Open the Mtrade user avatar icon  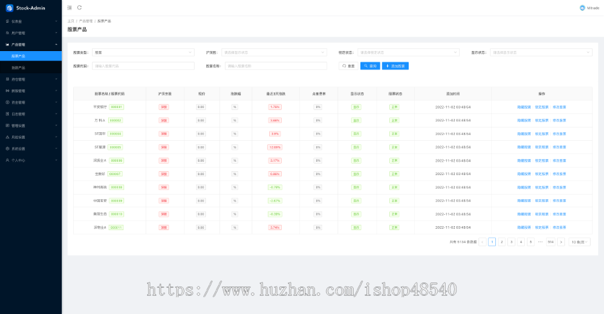pos(583,7)
